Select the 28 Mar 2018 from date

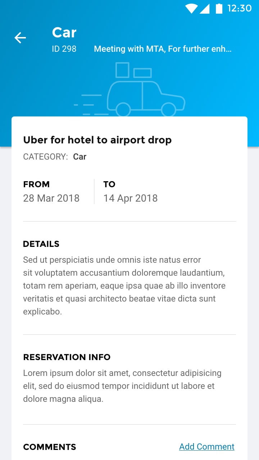coord(51,198)
